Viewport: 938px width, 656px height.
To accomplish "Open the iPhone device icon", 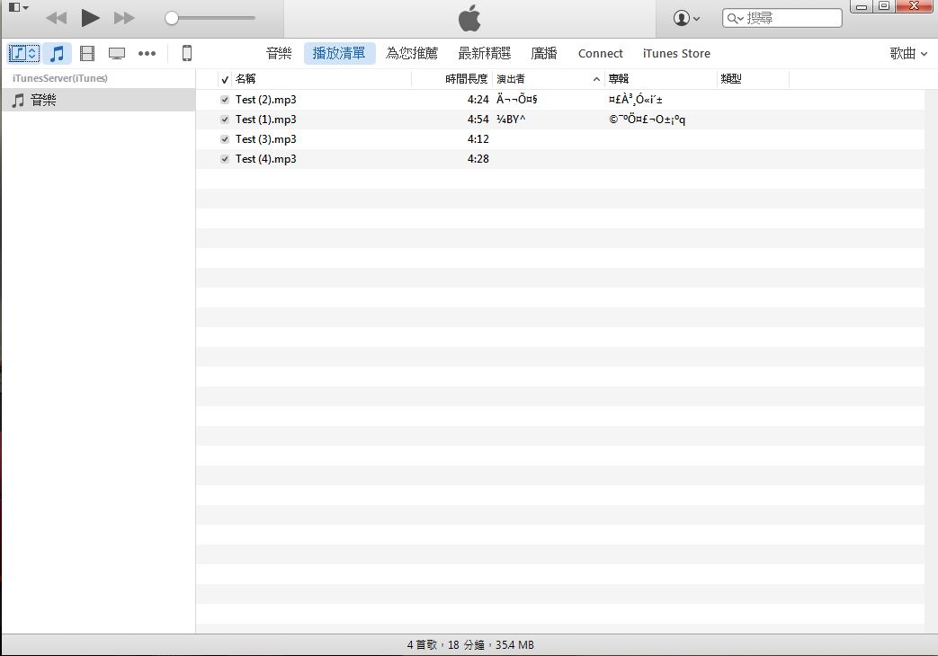I will 187,53.
